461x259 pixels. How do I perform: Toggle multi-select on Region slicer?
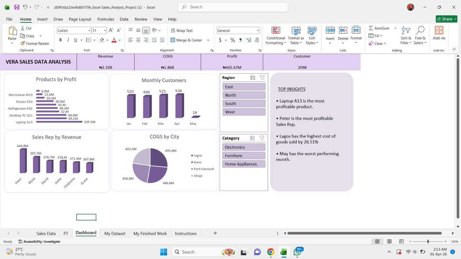click(x=253, y=78)
